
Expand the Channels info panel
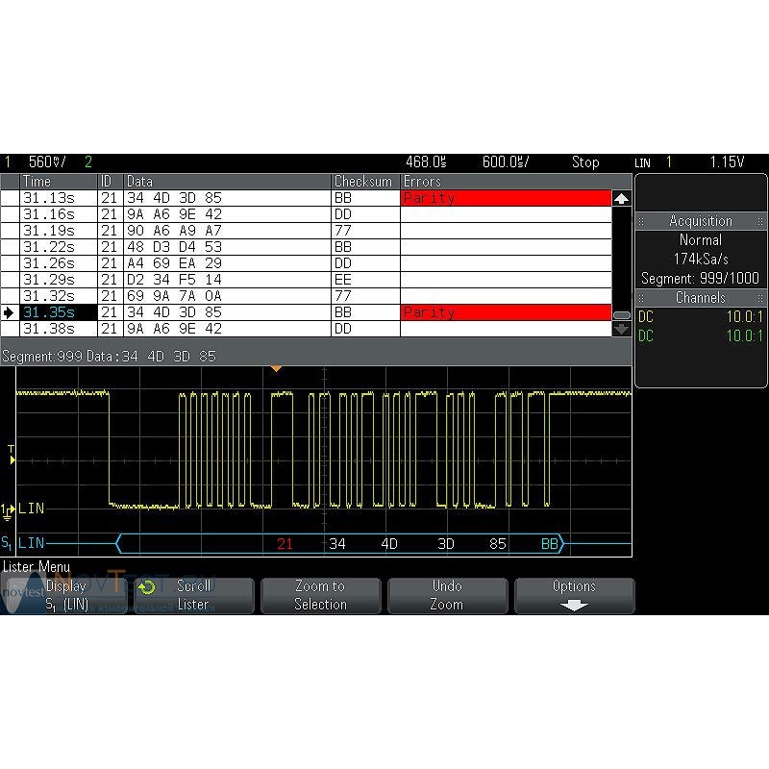[x=700, y=298]
